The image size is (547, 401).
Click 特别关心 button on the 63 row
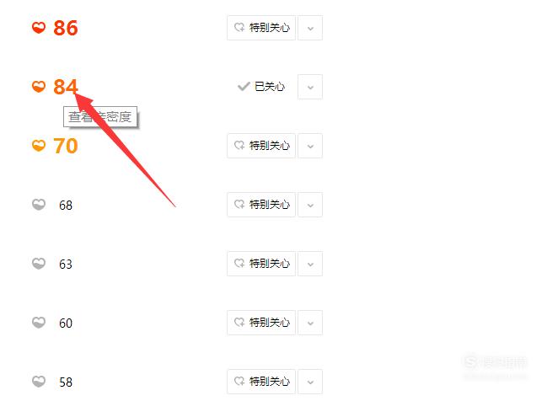(x=261, y=264)
